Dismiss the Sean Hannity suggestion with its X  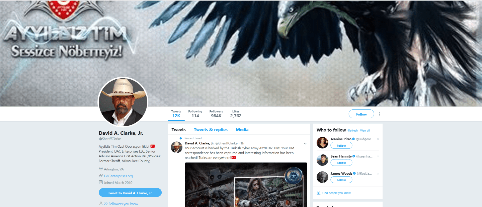[378, 156]
